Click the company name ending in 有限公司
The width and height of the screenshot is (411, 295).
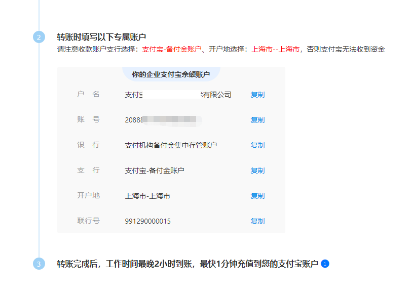click(178, 95)
